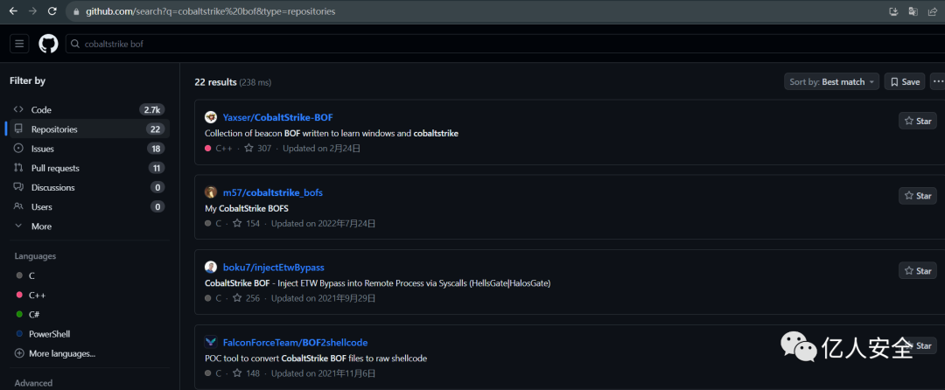Image resolution: width=945 pixels, height=390 pixels.
Task: Select the github.com address bar URL
Action: (x=210, y=11)
